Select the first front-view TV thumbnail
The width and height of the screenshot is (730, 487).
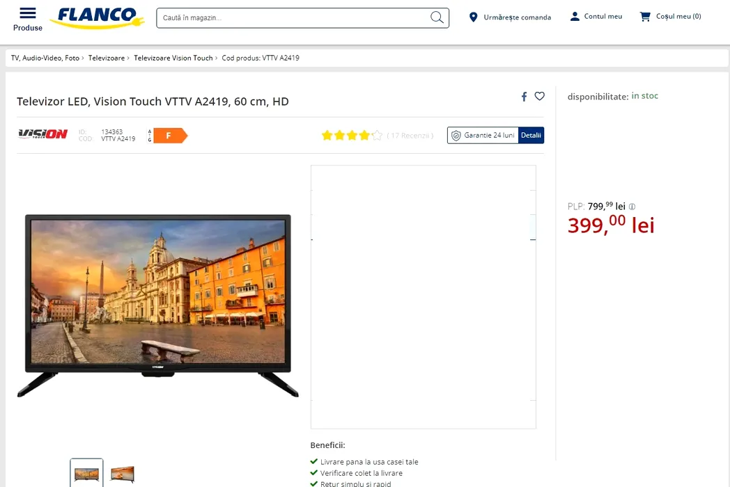(86, 473)
